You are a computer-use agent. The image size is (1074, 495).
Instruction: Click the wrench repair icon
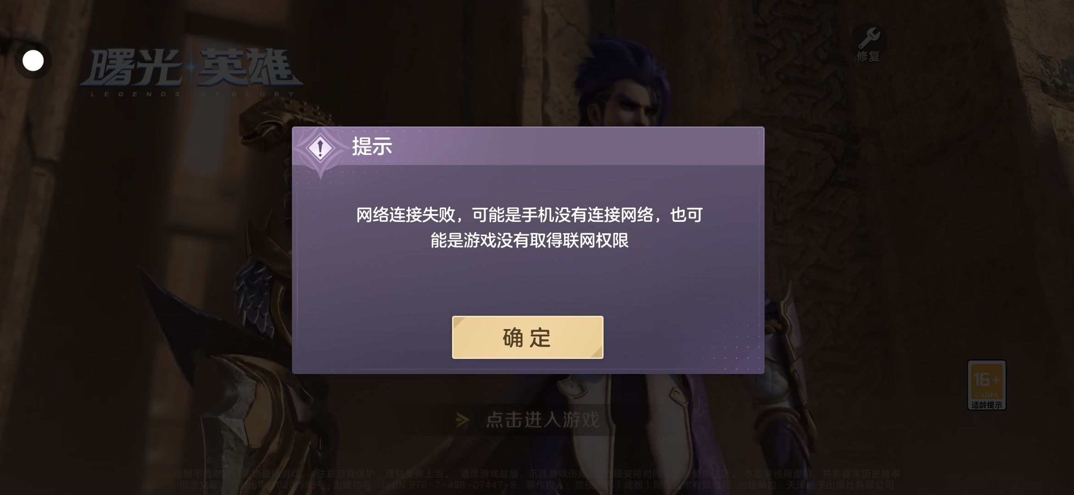(869, 38)
